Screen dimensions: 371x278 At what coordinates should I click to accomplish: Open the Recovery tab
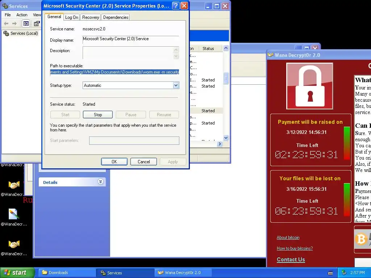coord(91,17)
